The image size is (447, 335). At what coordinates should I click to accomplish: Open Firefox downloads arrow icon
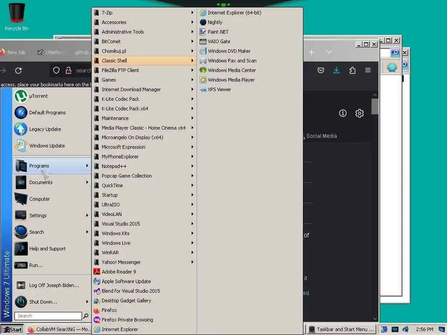coord(337,70)
